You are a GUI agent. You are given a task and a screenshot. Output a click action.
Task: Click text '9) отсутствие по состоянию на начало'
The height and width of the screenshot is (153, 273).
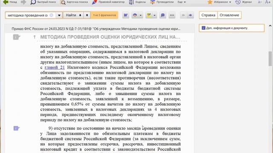87,128
